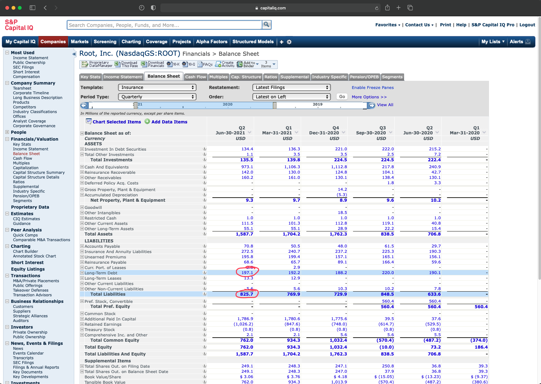Download This Page to Excel
Image resolution: width=541 pixels, height=384 pixels.
(126, 64)
